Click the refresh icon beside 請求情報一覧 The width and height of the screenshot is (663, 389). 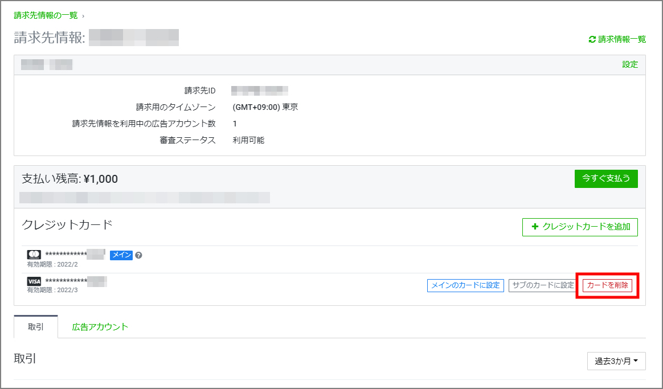tap(592, 39)
